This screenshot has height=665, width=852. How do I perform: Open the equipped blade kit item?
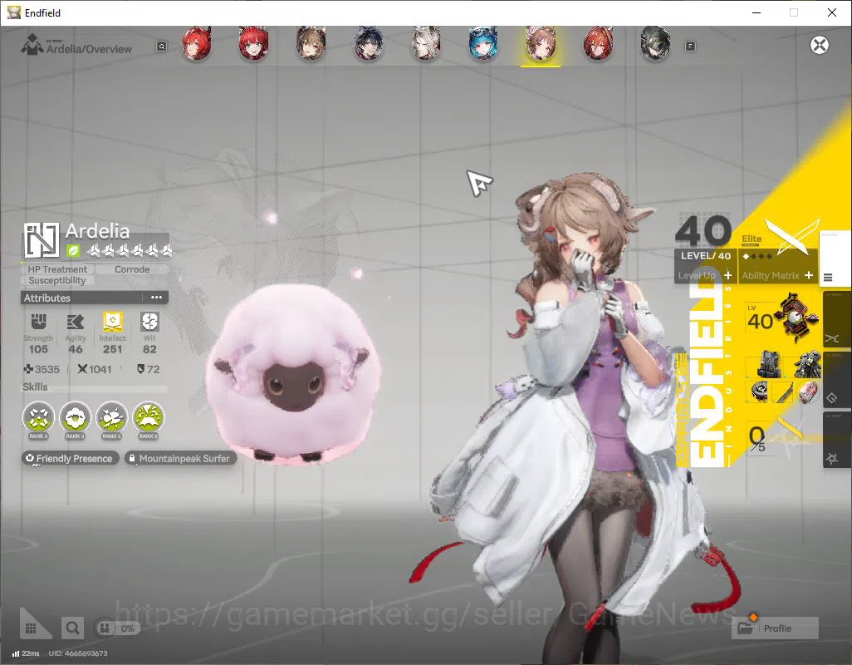784,392
